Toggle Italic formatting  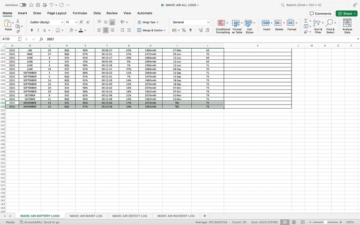click(x=38, y=30)
